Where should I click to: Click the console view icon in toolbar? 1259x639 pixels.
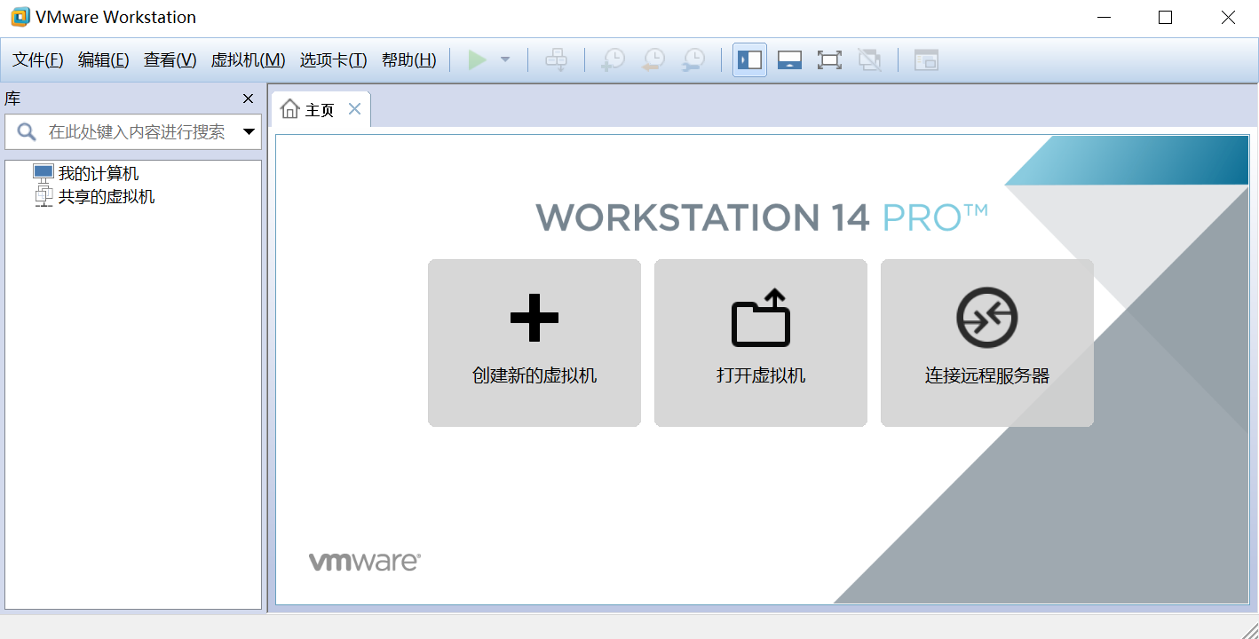927,60
